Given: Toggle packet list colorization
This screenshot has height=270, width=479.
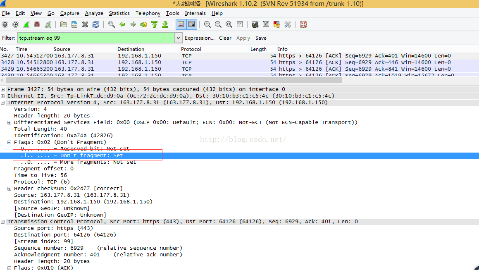Looking at the screenshot, I should pos(181,24).
